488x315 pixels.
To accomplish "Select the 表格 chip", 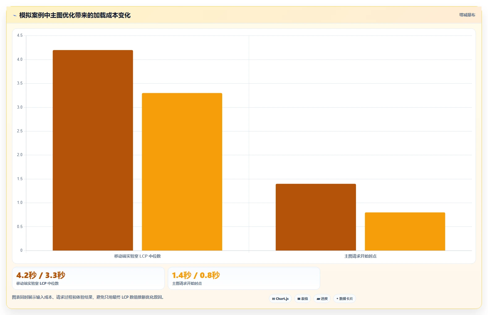I will 303,299.
